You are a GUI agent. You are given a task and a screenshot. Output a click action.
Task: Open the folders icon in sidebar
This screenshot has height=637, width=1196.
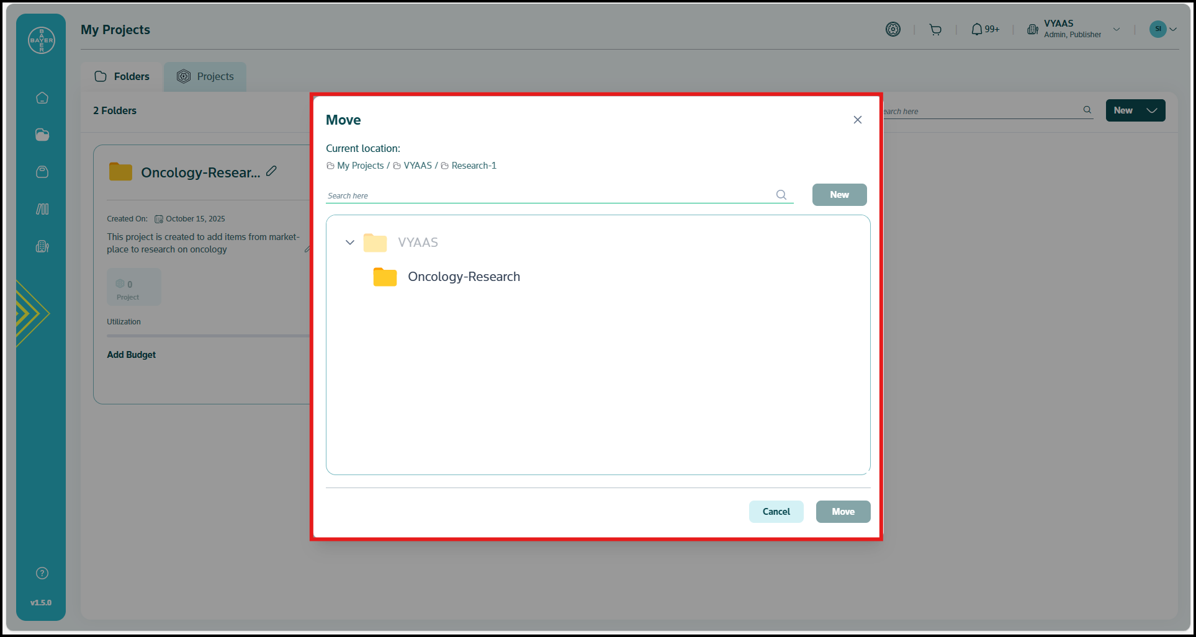(x=42, y=135)
